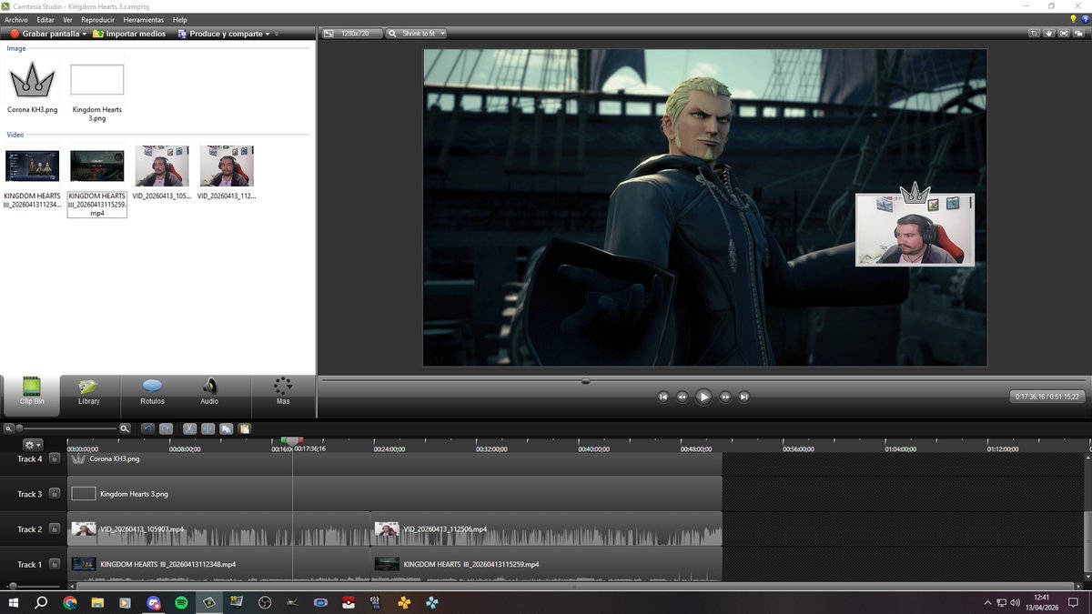
Task: Open the Reproducir menu
Action: tap(97, 19)
